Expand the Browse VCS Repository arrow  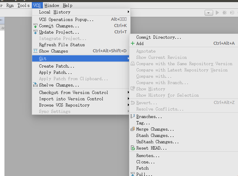pos(128,105)
